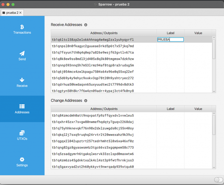
Task: Click the PRUEBA label input field
Action: pyautogui.click(x=170, y=40)
